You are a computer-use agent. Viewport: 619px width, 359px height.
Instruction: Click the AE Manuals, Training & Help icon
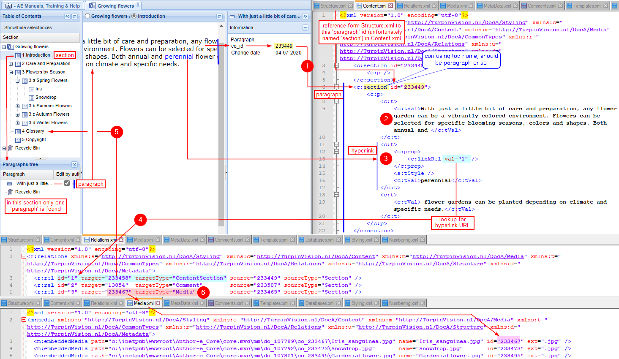coord(8,6)
